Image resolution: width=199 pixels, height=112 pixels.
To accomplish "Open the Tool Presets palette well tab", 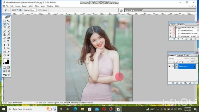I will click(138, 11).
